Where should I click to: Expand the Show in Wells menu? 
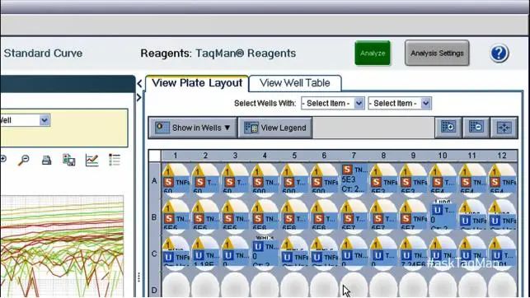pos(193,128)
